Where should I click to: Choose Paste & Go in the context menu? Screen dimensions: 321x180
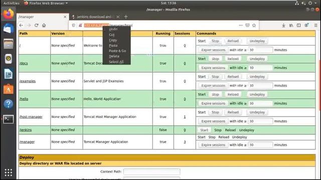pos(117,51)
